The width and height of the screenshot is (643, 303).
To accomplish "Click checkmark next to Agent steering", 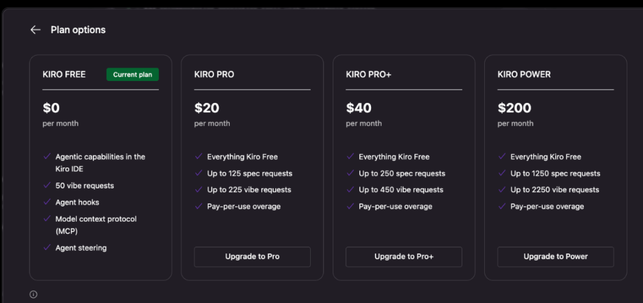I will pos(47,247).
